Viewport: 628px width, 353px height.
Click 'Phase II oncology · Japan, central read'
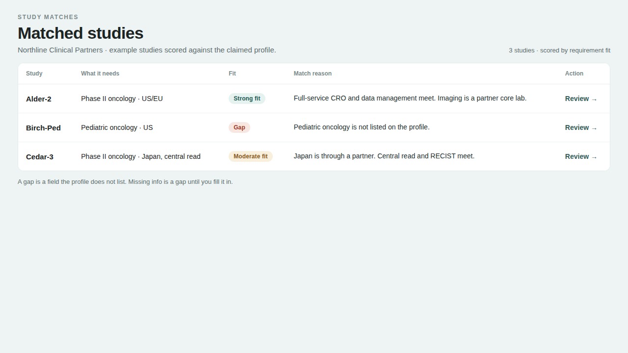click(141, 156)
